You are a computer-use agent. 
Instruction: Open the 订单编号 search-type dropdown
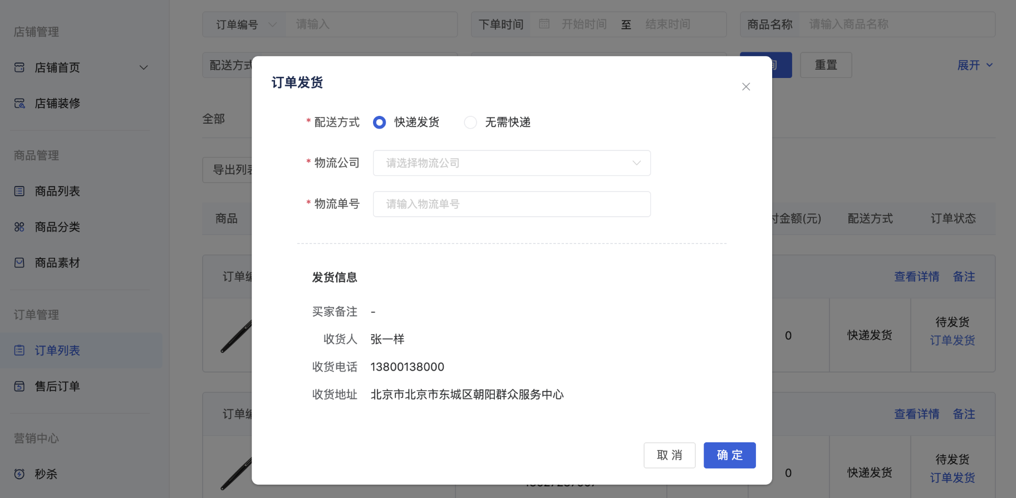coord(245,25)
